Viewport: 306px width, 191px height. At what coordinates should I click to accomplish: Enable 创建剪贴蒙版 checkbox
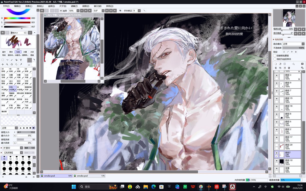click(275, 56)
